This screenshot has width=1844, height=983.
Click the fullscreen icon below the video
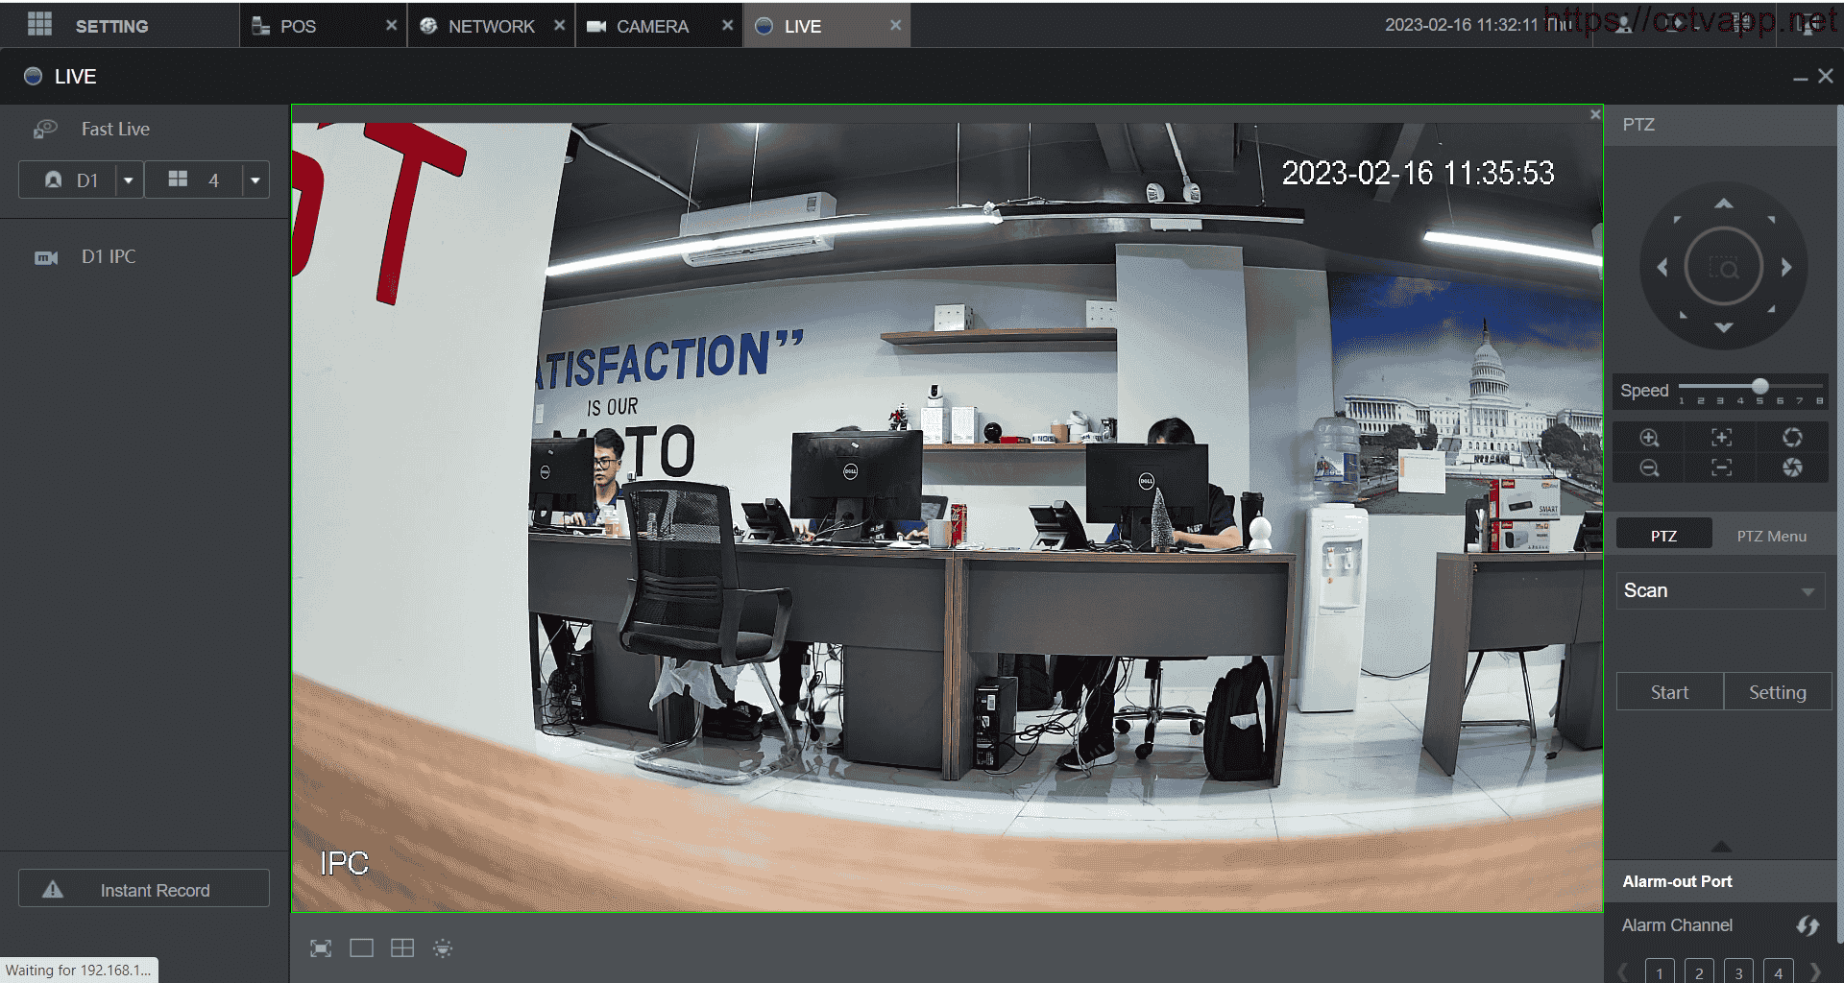click(x=321, y=948)
